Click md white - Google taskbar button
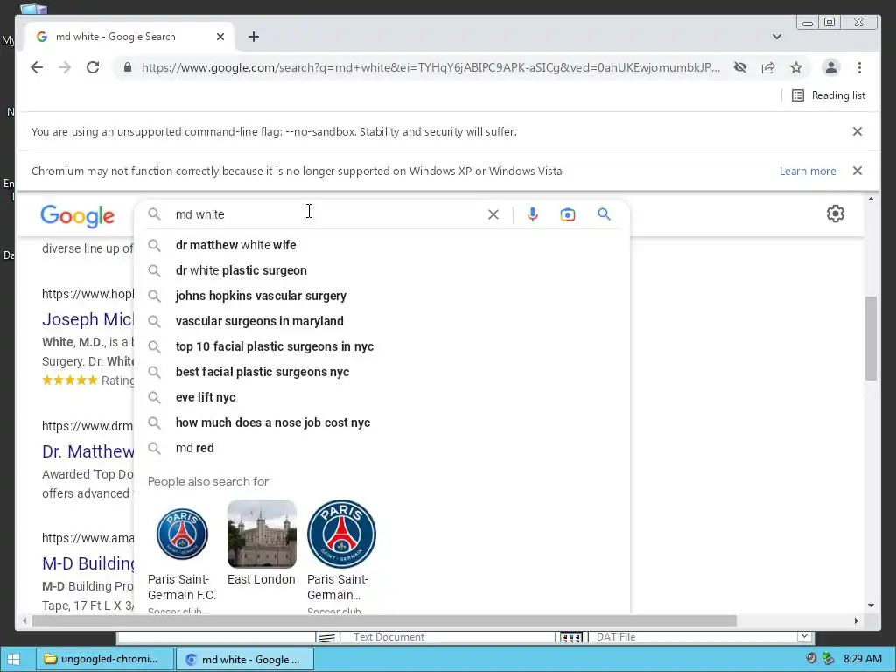Viewport: 896px width, 672px height. 245,659
